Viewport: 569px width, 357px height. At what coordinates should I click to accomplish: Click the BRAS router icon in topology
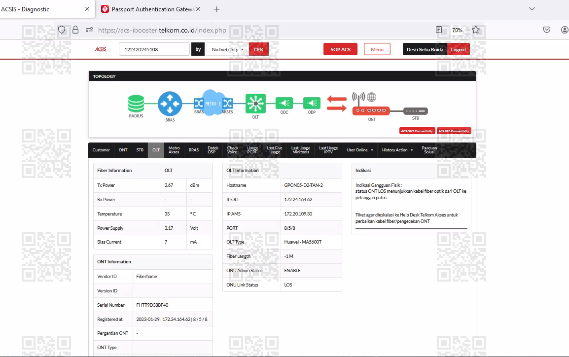(x=170, y=104)
